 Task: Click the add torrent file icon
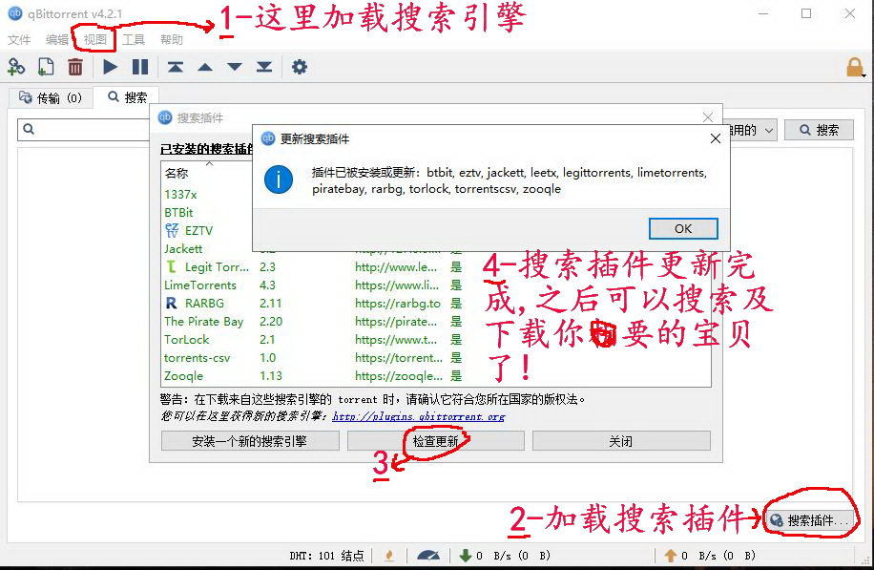45,67
